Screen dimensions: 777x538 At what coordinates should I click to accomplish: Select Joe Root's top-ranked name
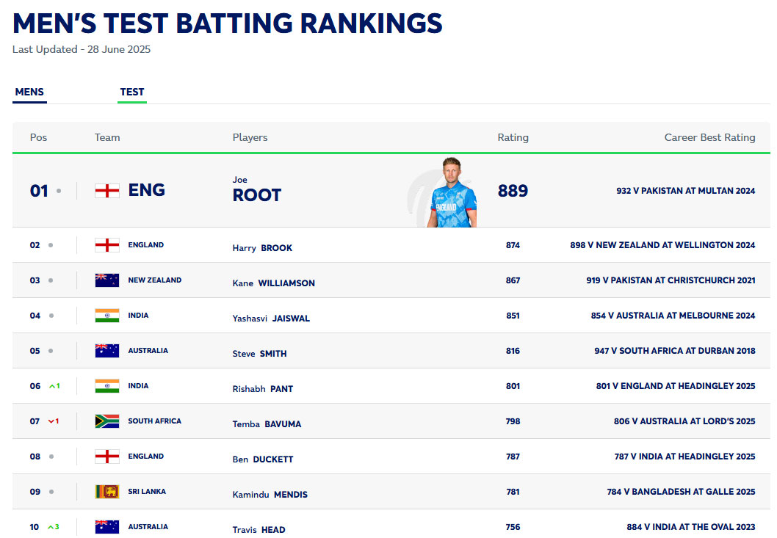pyautogui.click(x=256, y=195)
